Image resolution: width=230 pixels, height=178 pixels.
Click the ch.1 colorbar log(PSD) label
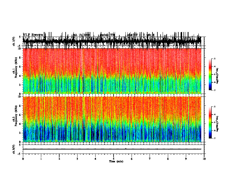(218, 76)
